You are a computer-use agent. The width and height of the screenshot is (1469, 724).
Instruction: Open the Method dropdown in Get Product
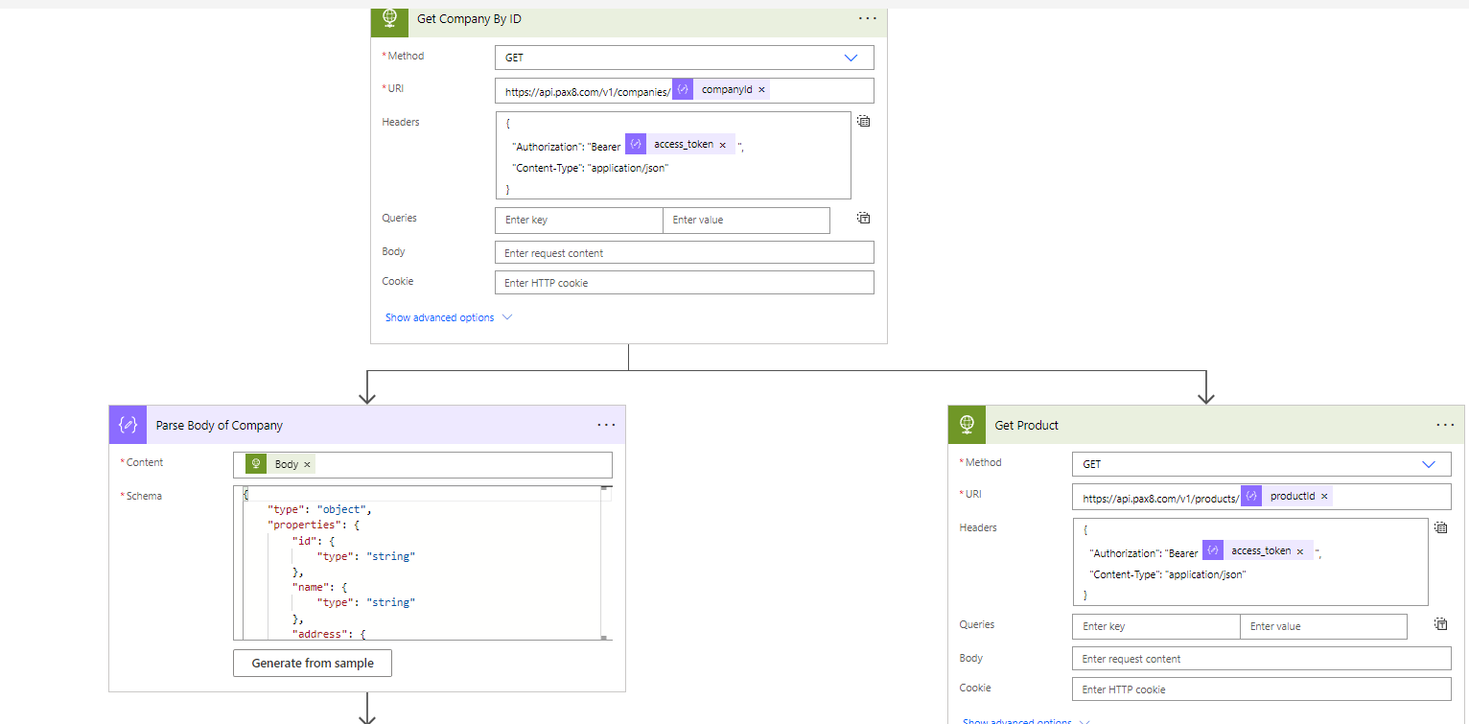pos(1261,464)
